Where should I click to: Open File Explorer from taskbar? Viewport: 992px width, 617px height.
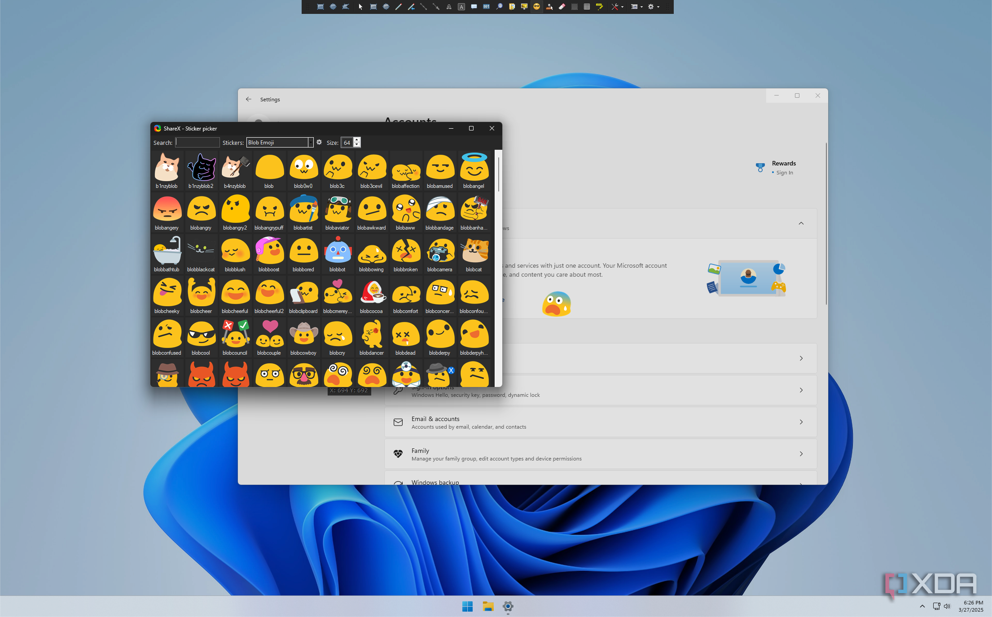pyautogui.click(x=488, y=606)
